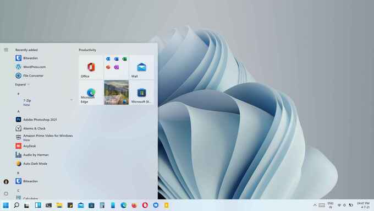This screenshot has height=211, width=374.
Task: Click the Windows Start button in taskbar
Action: click(x=5, y=205)
